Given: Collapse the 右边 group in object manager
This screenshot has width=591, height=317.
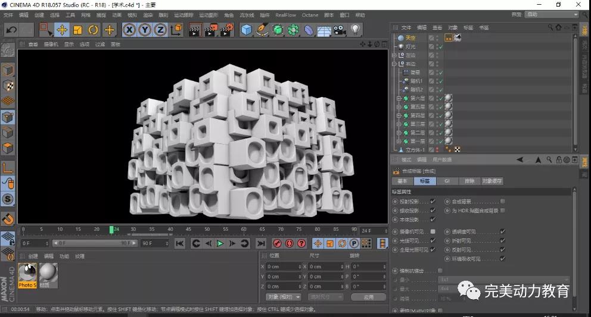Looking at the screenshot, I should (x=394, y=64).
